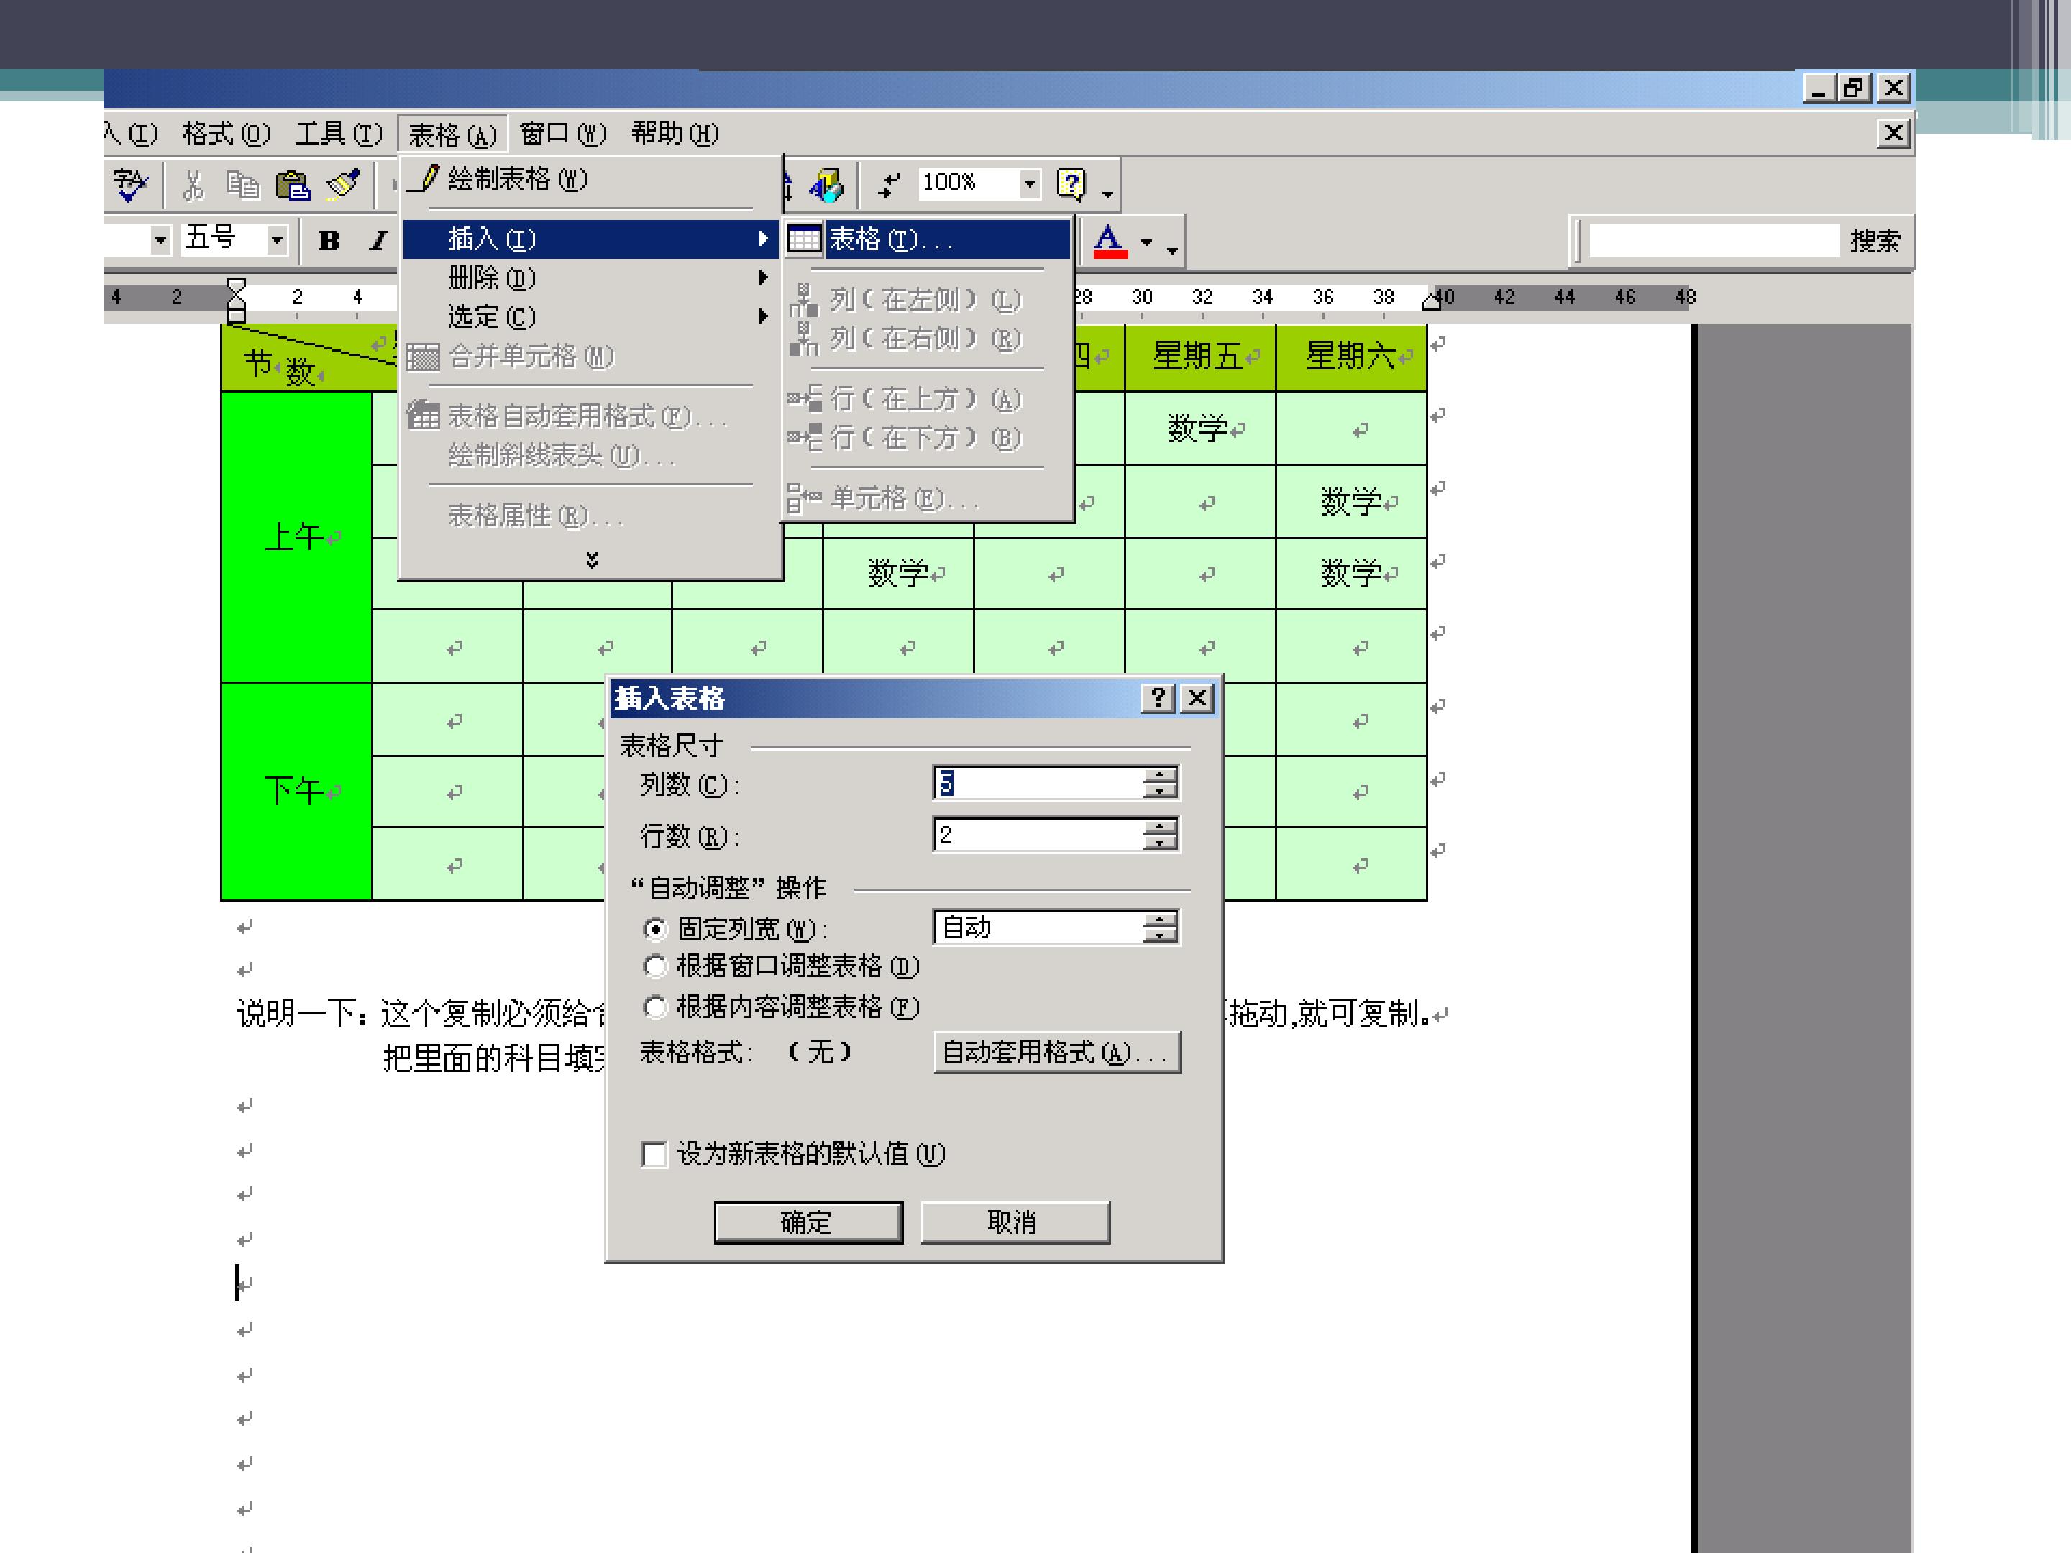Open the 格式 menu in menu bar
This screenshot has width=2071, height=1553.
click(x=226, y=134)
